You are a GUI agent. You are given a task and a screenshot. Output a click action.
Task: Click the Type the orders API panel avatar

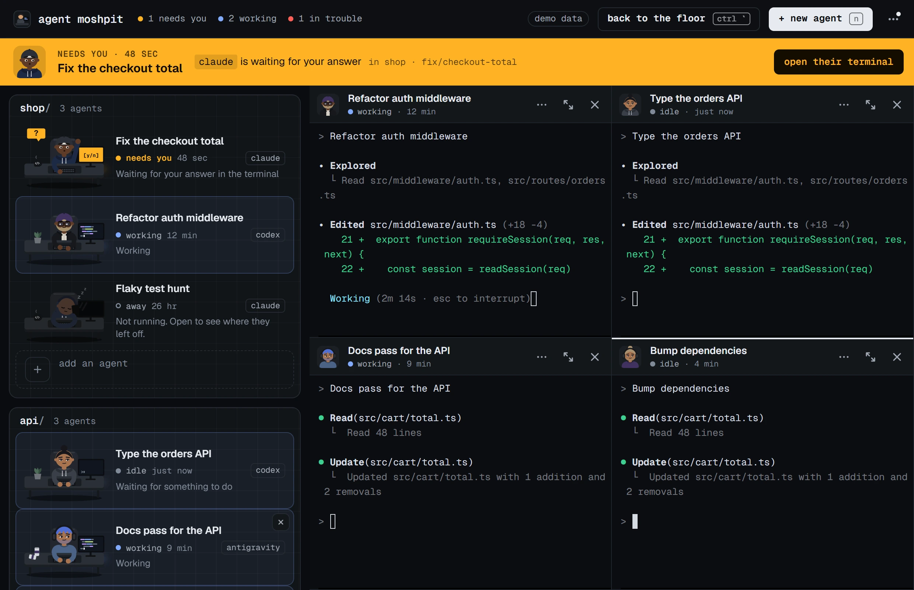pos(630,105)
